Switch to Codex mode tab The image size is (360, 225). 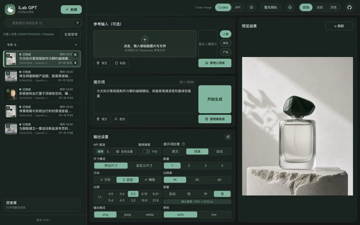[223, 7]
